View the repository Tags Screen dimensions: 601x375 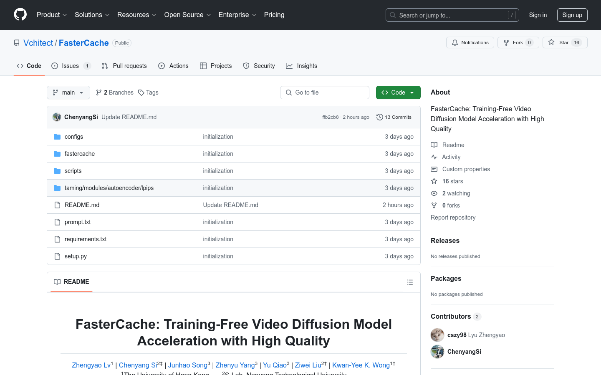tap(148, 92)
